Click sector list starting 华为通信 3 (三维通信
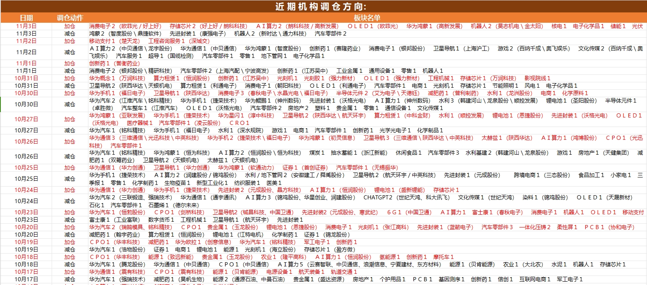This screenshot has width=647, height=285. (x=366, y=141)
